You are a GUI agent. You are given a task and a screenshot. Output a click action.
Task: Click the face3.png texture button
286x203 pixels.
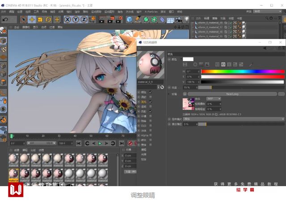point(232,94)
